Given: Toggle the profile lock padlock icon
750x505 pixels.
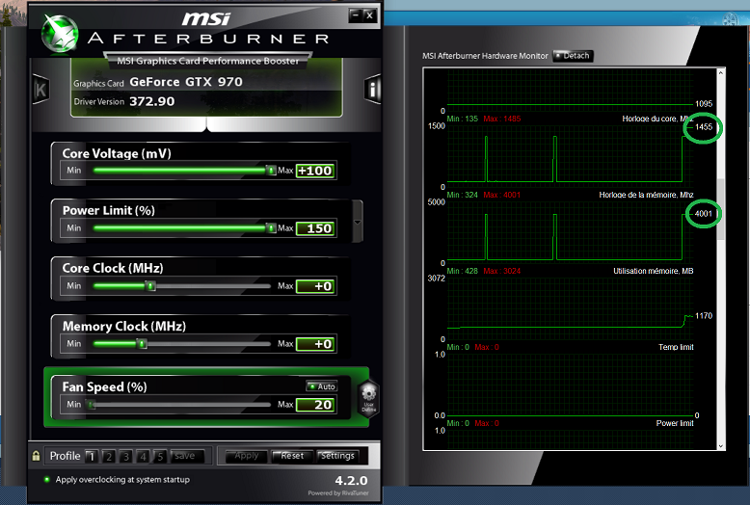Looking at the screenshot, I should click(36, 456).
